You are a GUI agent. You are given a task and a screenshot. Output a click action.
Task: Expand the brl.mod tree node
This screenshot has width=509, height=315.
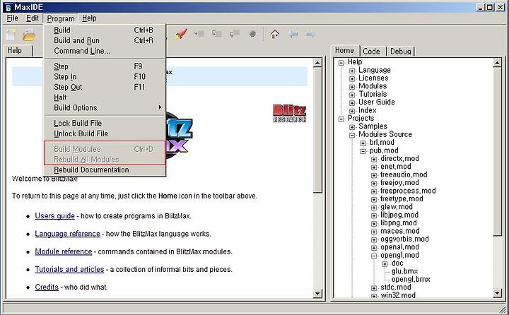pyautogui.click(x=363, y=143)
